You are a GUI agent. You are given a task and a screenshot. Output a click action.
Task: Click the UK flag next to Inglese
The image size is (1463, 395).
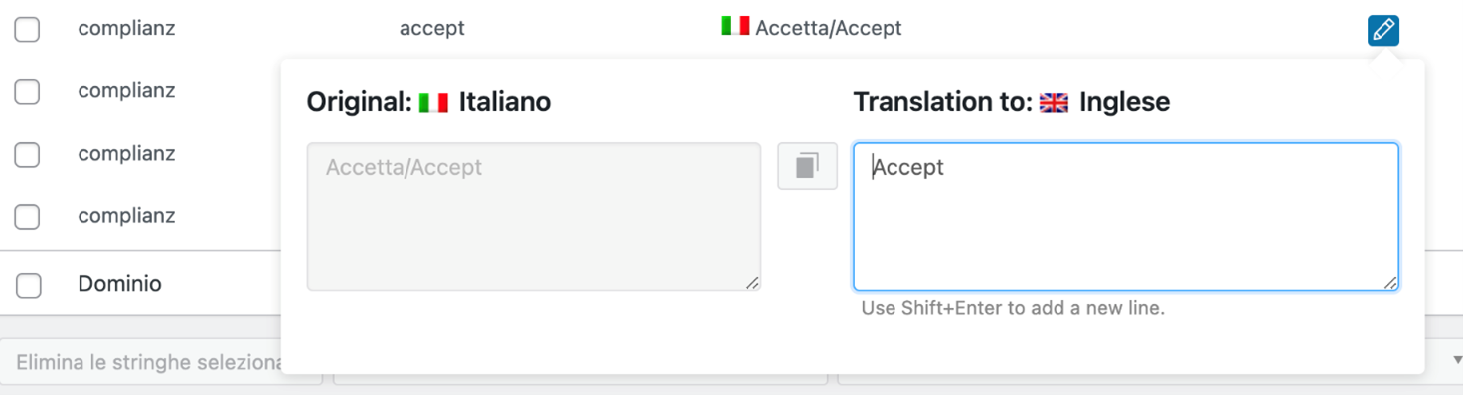click(x=1054, y=102)
